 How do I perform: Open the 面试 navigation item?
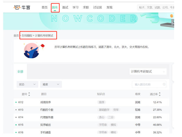(65, 7)
